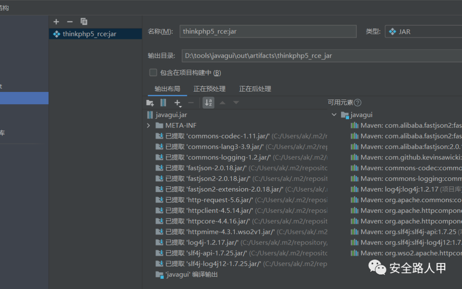Screen dimensions: 462x289
Task: Open add copy-of dropdown plus button
Action: coord(178,103)
